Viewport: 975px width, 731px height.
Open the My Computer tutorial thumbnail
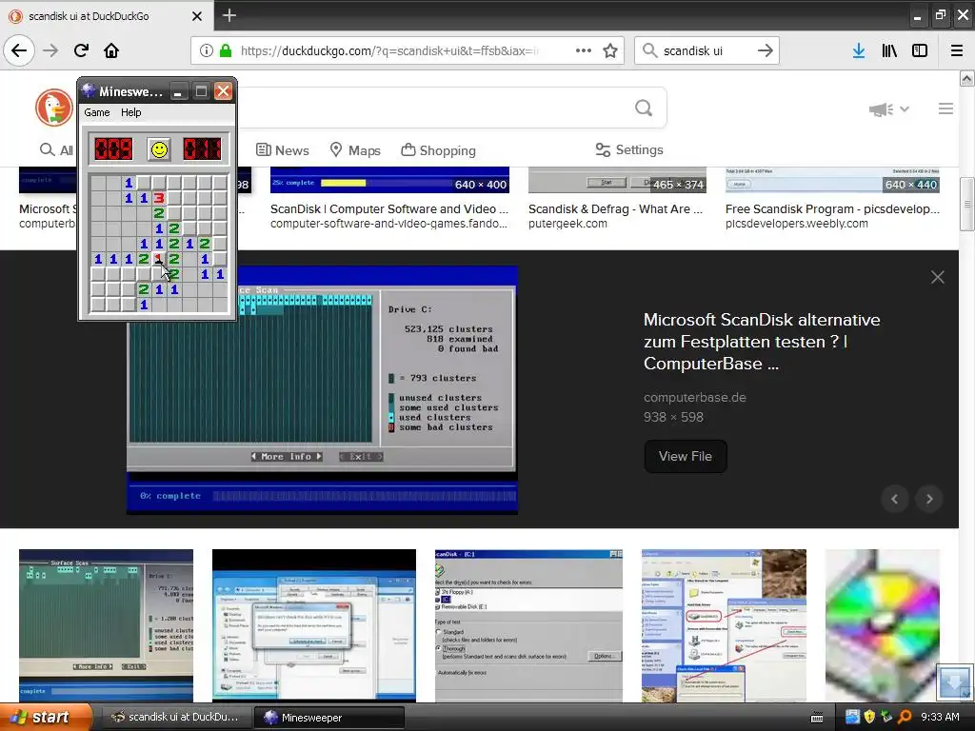(x=724, y=625)
